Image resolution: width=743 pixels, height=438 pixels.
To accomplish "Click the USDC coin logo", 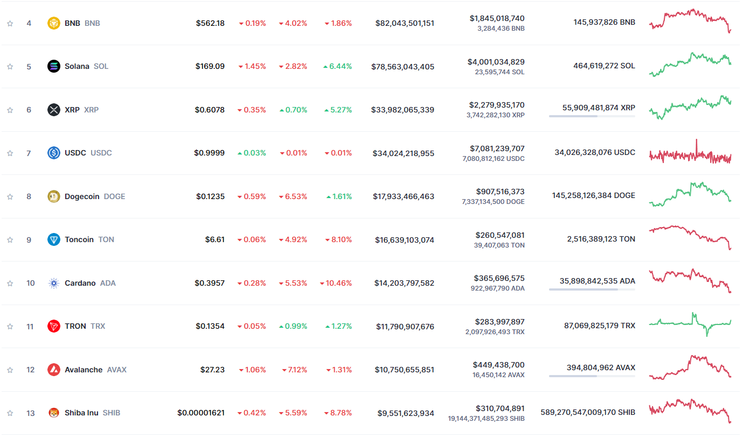I will tap(54, 153).
